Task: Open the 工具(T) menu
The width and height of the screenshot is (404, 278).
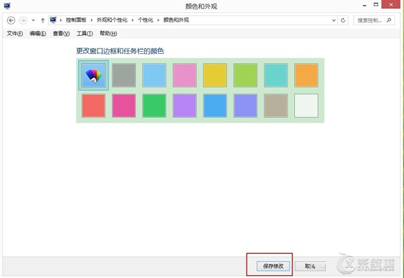Action: [x=85, y=34]
